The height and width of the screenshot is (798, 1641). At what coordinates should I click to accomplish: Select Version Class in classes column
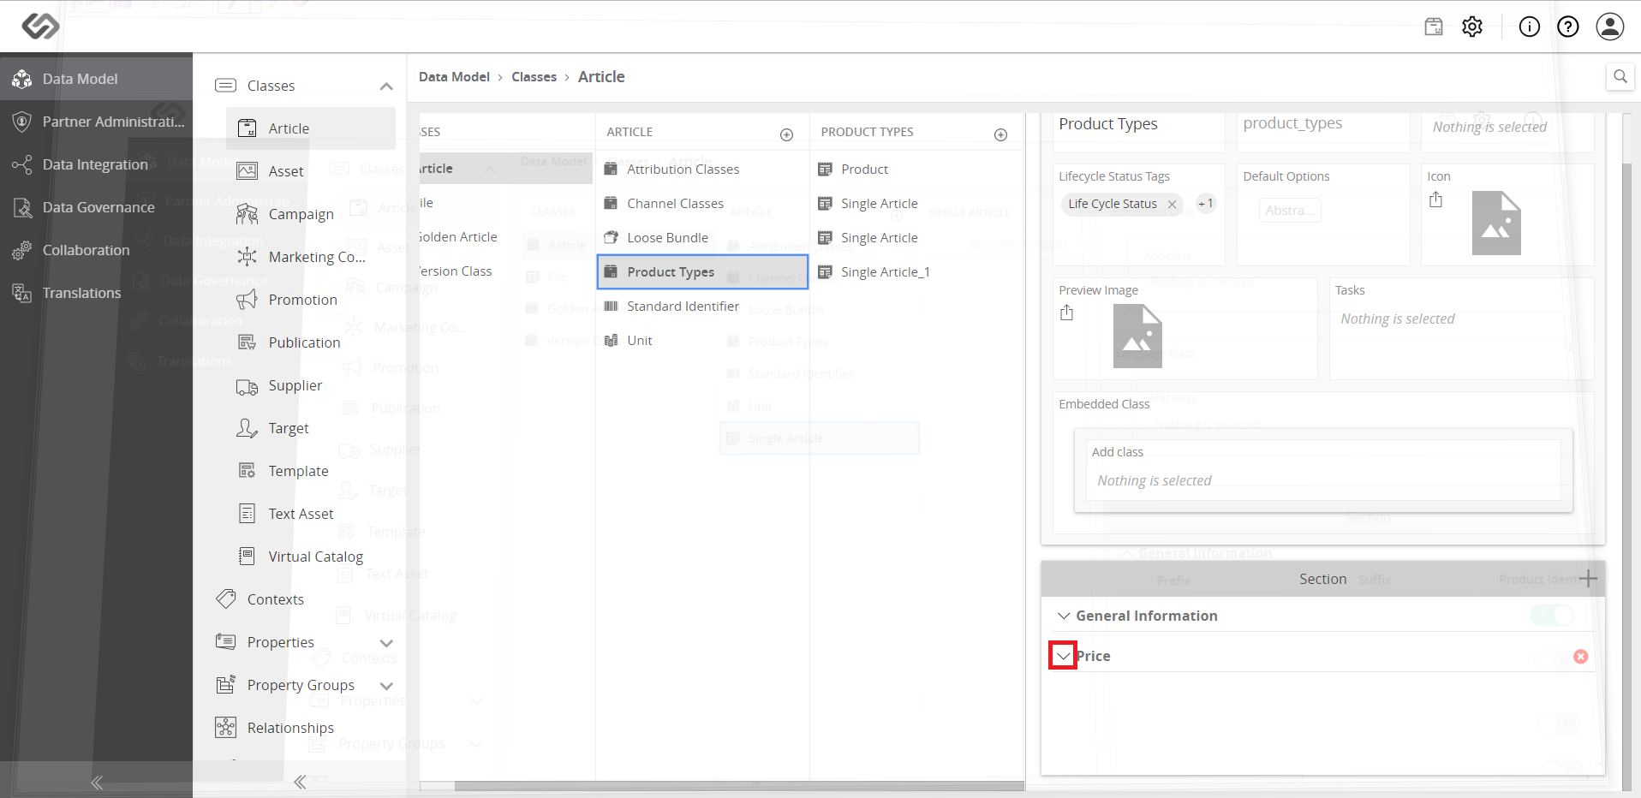[505, 271]
